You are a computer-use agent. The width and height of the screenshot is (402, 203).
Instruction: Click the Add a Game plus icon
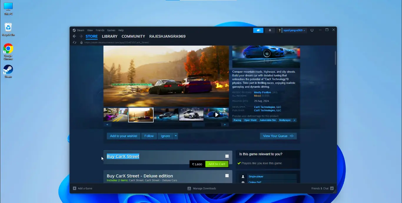[x=74, y=188]
